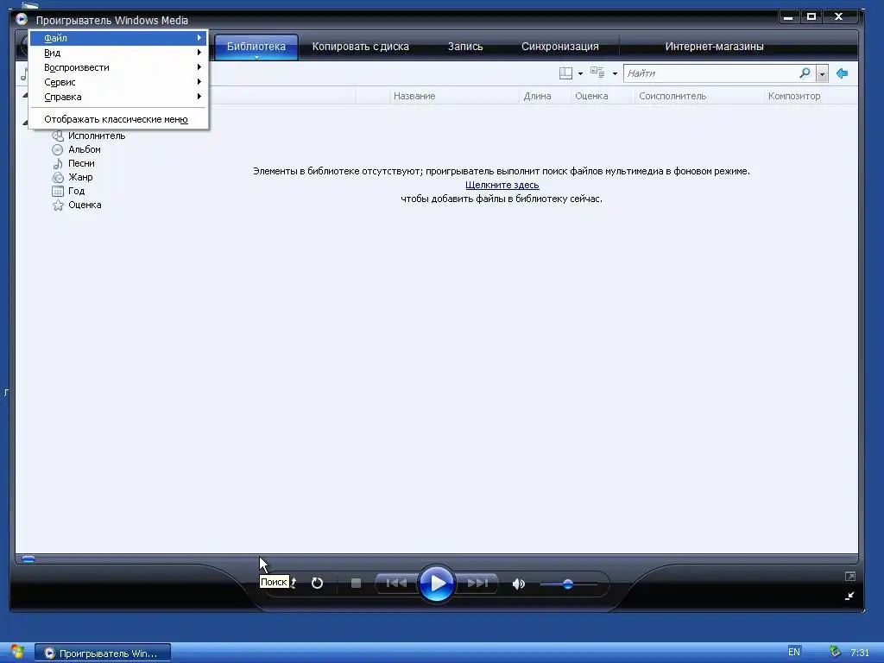Click the Play button
This screenshot has height=663, width=884.
(x=436, y=583)
